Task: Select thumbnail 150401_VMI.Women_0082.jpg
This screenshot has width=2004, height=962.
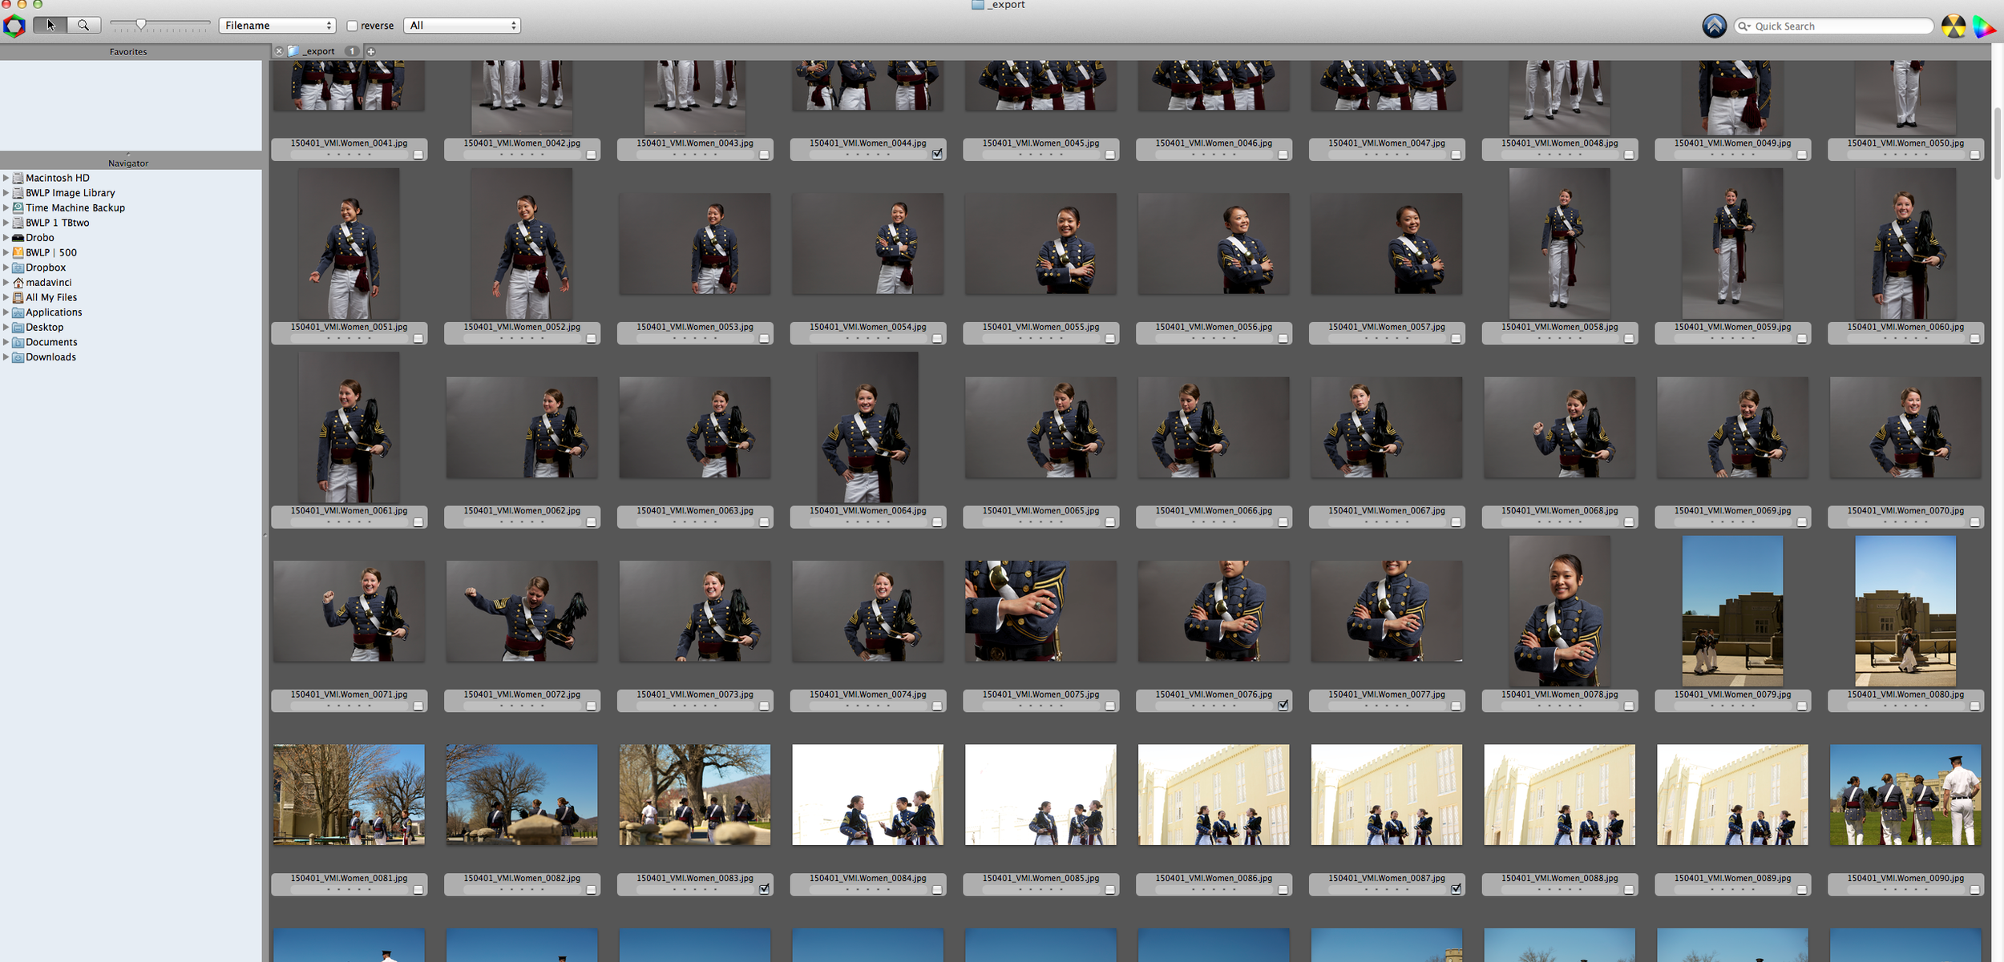Action: coord(522,795)
